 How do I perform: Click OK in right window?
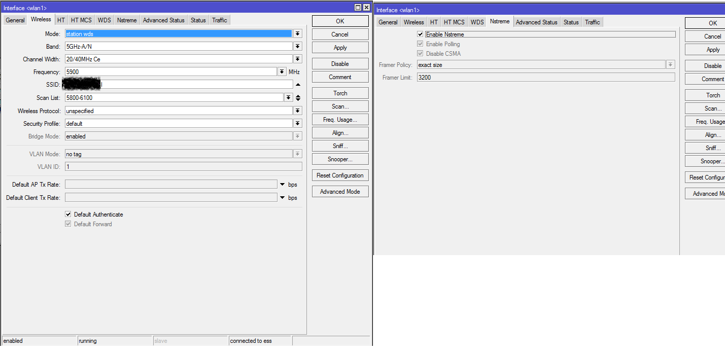click(x=705, y=23)
